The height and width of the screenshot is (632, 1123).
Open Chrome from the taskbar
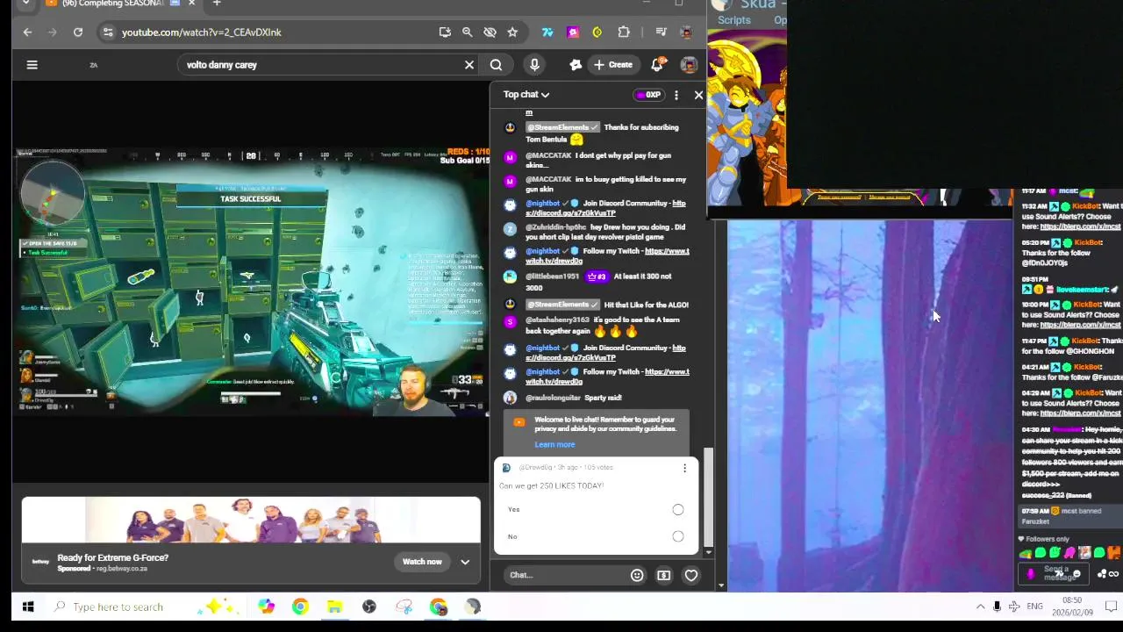[300, 607]
